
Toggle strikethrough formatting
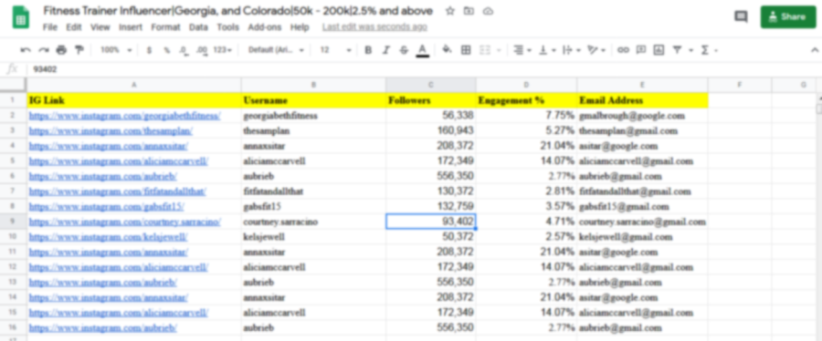coord(404,50)
